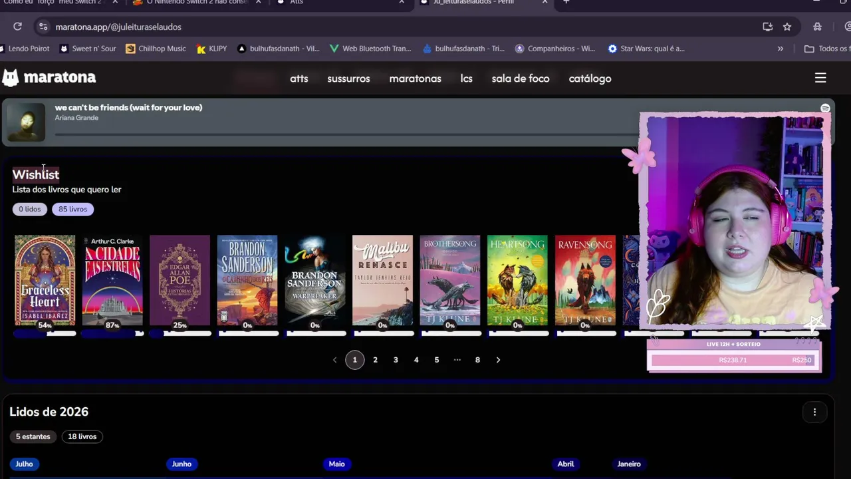This screenshot has width=851, height=479.
Task: Go to previous wishlist page
Action: pyautogui.click(x=334, y=360)
